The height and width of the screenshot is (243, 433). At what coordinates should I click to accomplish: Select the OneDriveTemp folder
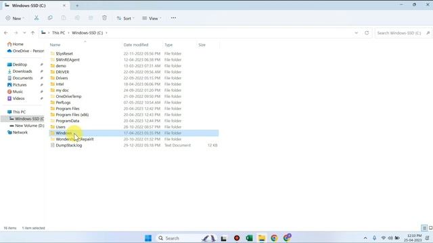point(68,97)
